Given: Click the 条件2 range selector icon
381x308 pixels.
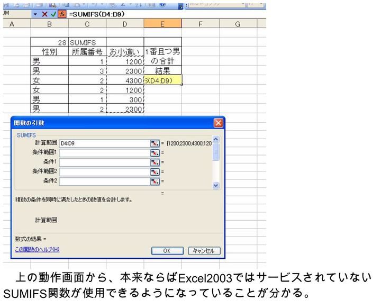Looking at the screenshot, I should (x=155, y=182).
